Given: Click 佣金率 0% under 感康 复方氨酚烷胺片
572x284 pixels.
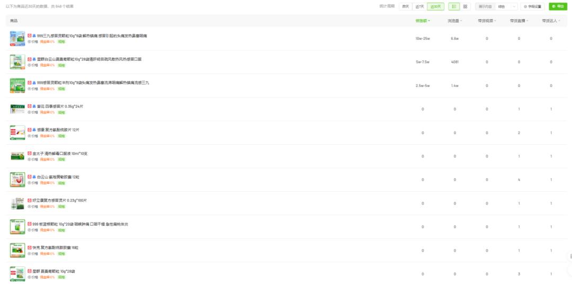Looking at the screenshot, I should click(47, 136).
